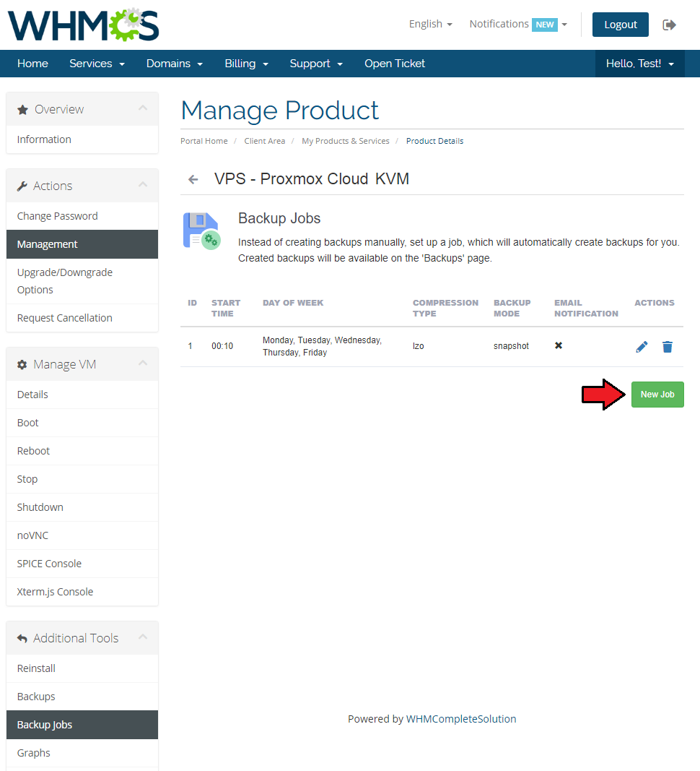700x771 pixels.
Task: Select Management in the sidebar
Action: (x=82, y=244)
